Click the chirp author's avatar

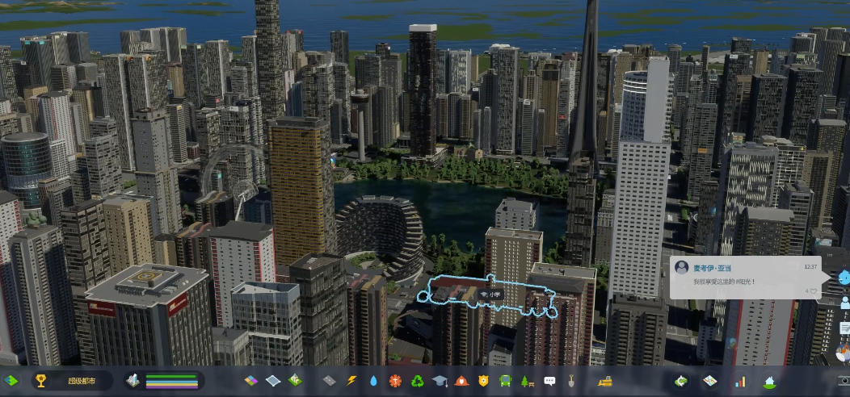681,268
